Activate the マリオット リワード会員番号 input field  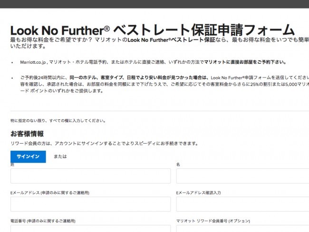pyautogui.click(x=242, y=229)
